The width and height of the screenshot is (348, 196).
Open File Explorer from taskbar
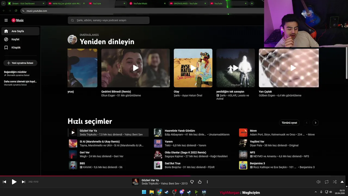152,192
